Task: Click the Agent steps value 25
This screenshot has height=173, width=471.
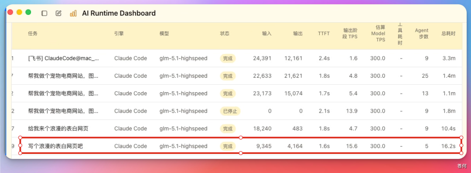Action: click(425, 76)
